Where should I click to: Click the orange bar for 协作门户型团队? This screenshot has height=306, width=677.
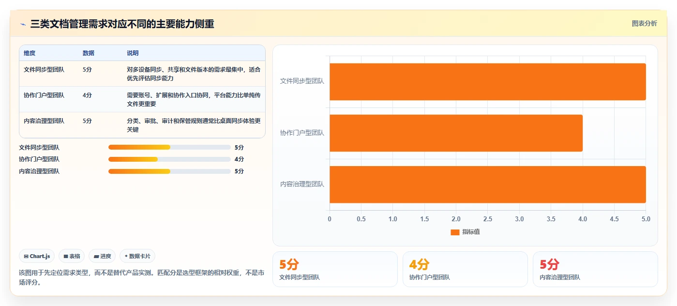[x=456, y=133]
